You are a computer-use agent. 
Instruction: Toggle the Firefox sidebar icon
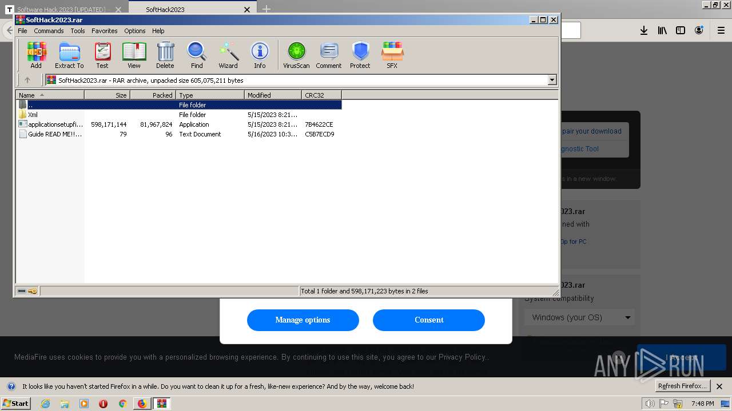click(x=681, y=30)
